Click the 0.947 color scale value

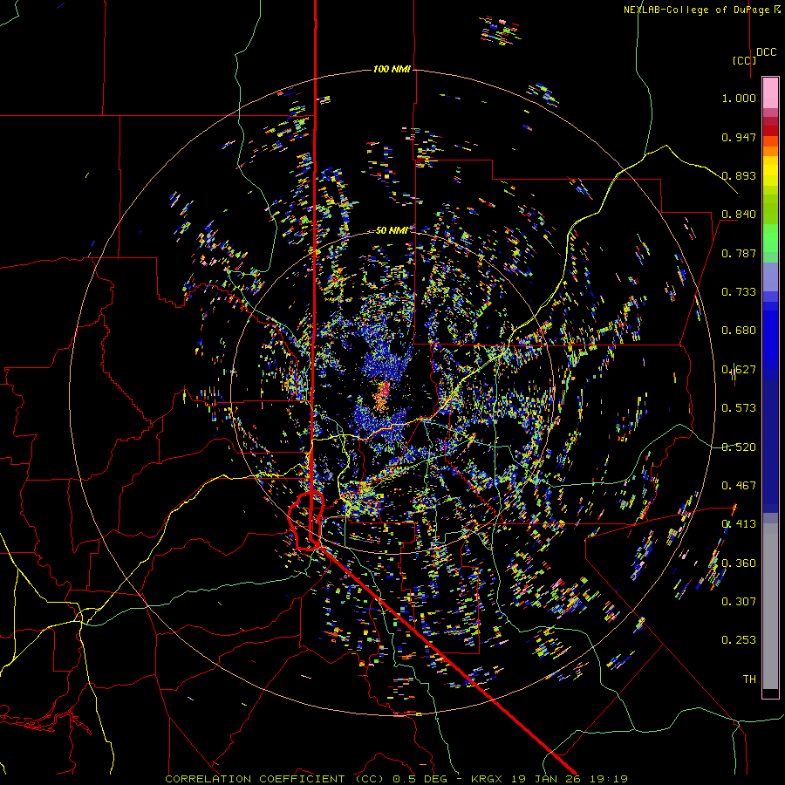[739, 137]
